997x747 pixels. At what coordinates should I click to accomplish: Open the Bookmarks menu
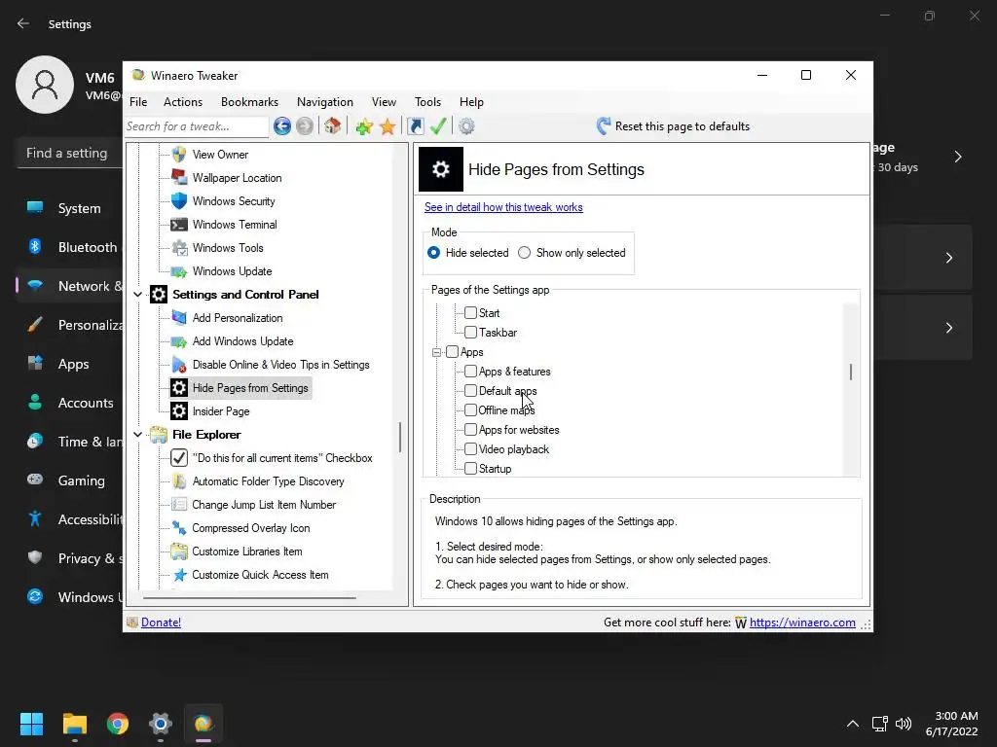coord(249,101)
